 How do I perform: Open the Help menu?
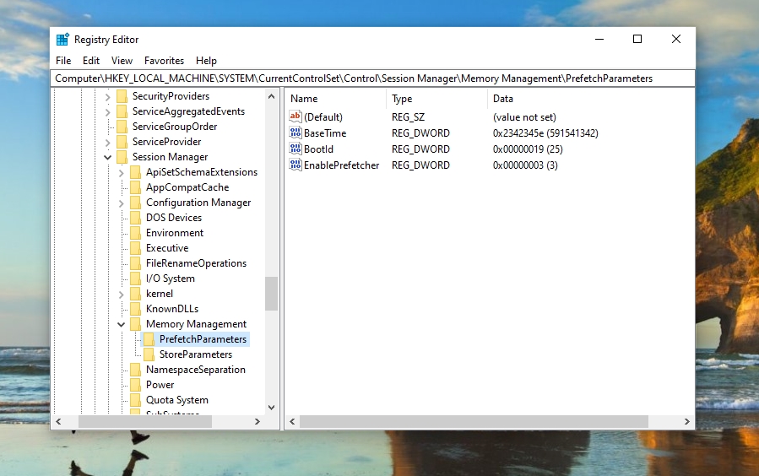click(x=206, y=61)
